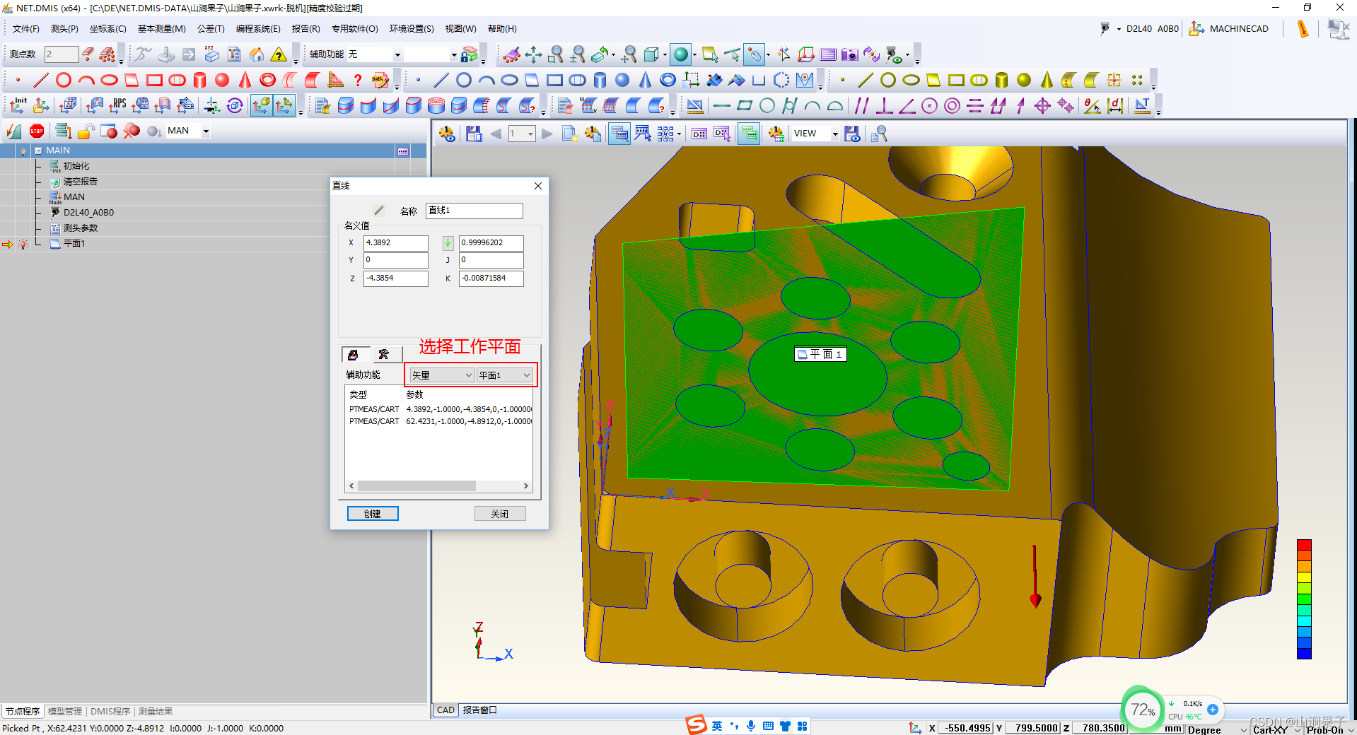Choose the yellow sphere construct tool
The image size is (1357, 735).
pyautogui.click(x=1024, y=80)
